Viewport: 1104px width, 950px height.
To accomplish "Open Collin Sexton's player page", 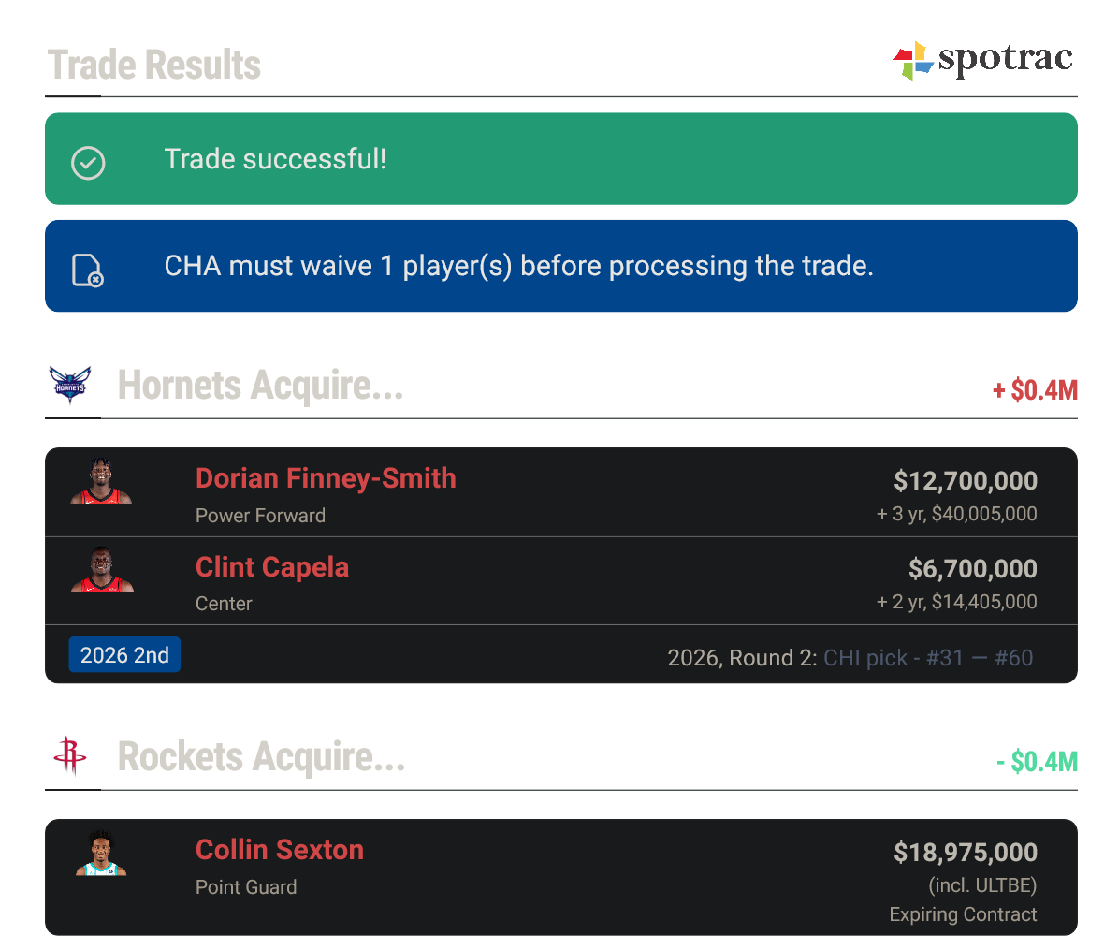I will (280, 850).
